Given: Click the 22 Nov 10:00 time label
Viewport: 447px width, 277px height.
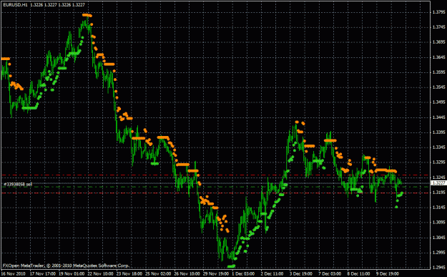Looking at the screenshot, I should (101, 273).
